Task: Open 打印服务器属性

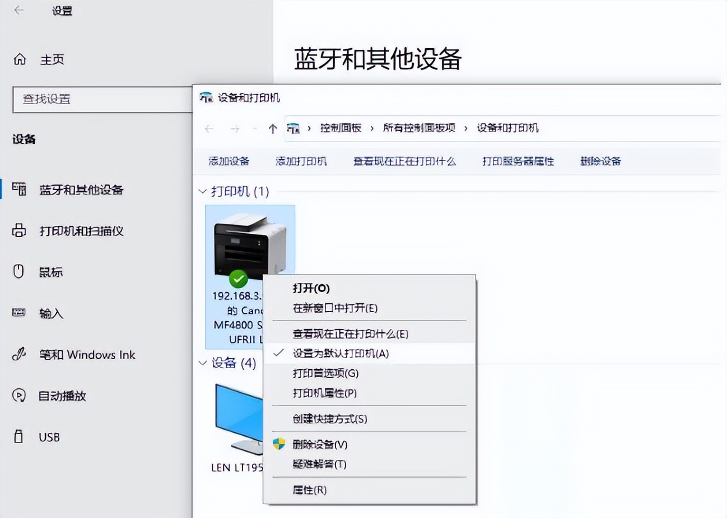Action: 518,161
